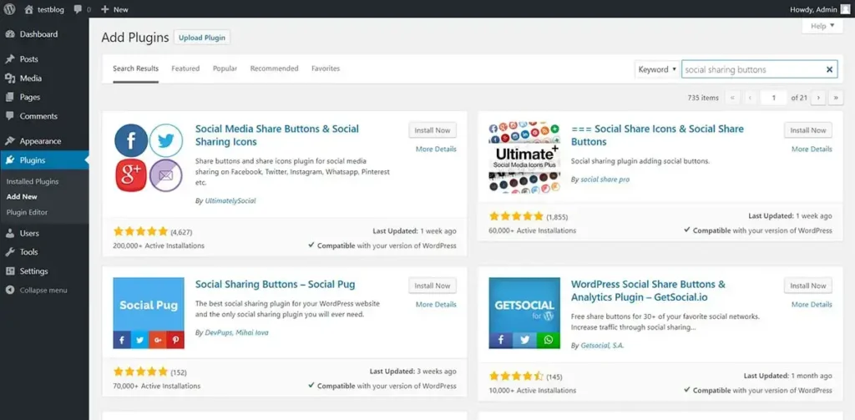Install Social Media Share Buttons & Social Sharing Icons
The image size is (855, 420).
(433, 130)
